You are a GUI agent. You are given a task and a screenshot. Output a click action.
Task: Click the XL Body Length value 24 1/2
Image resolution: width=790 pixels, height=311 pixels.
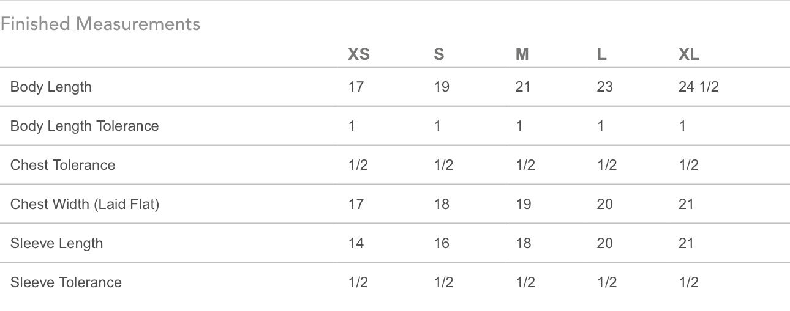(698, 87)
